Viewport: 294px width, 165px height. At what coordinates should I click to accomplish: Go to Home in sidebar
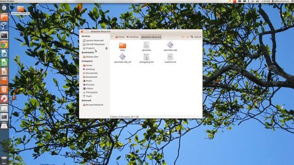tap(88, 65)
